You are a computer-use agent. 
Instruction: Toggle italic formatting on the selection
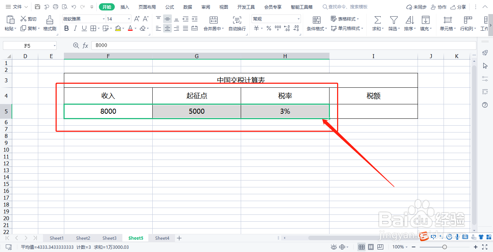tap(75, 29)
